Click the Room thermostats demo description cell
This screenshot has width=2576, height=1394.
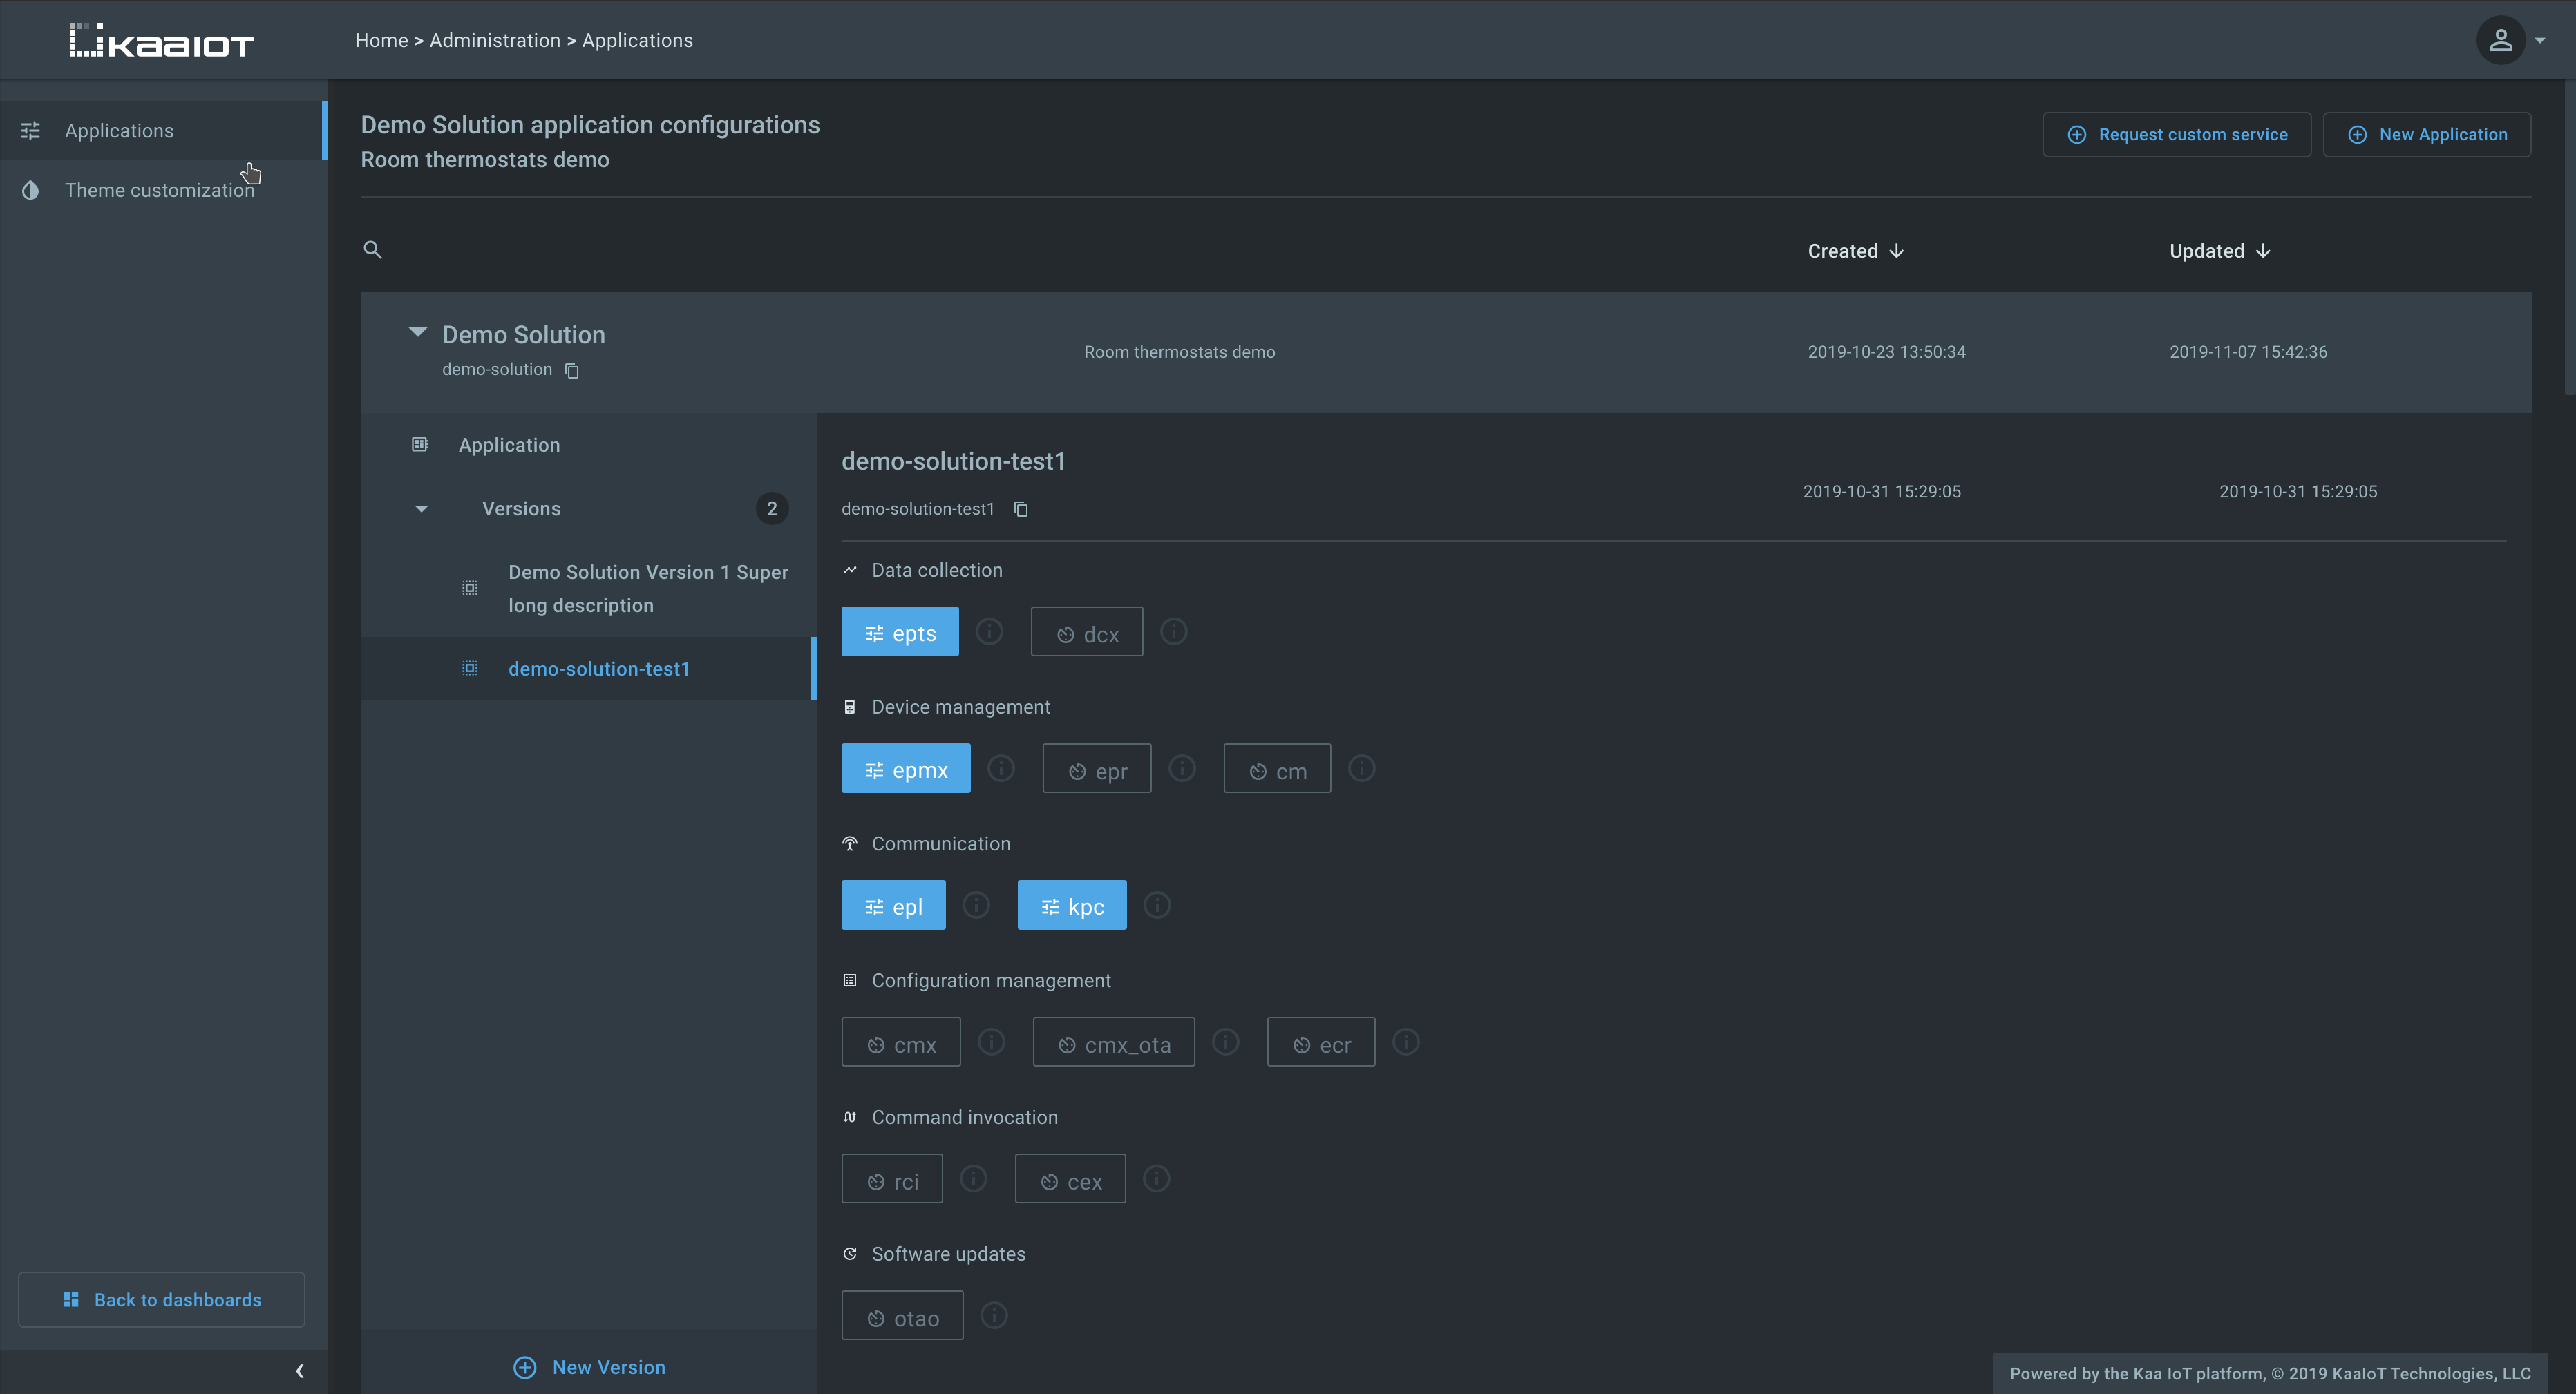tap(1179, 352)
